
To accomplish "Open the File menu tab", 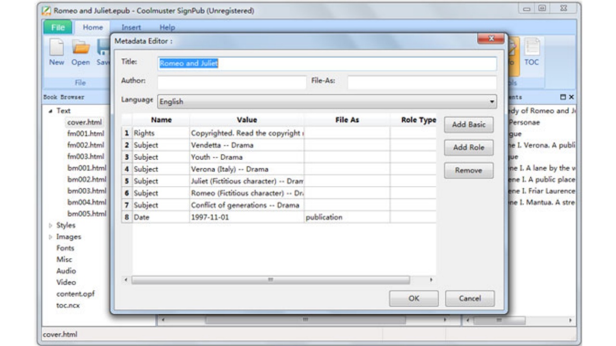I will (58, 27).
